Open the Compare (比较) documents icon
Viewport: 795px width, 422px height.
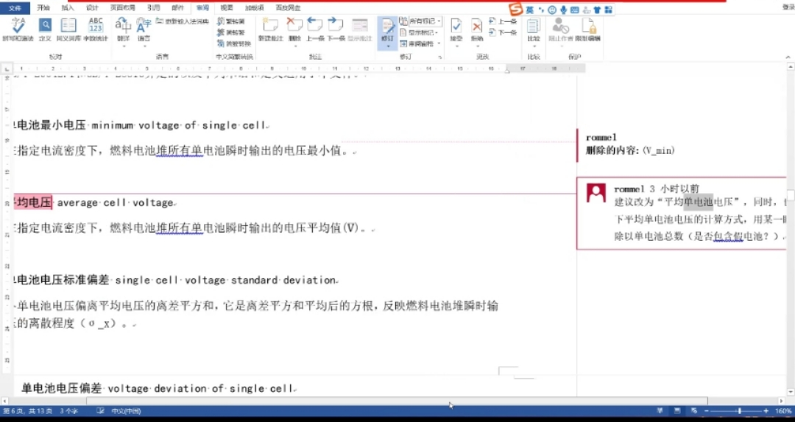(x=534, y=28)
